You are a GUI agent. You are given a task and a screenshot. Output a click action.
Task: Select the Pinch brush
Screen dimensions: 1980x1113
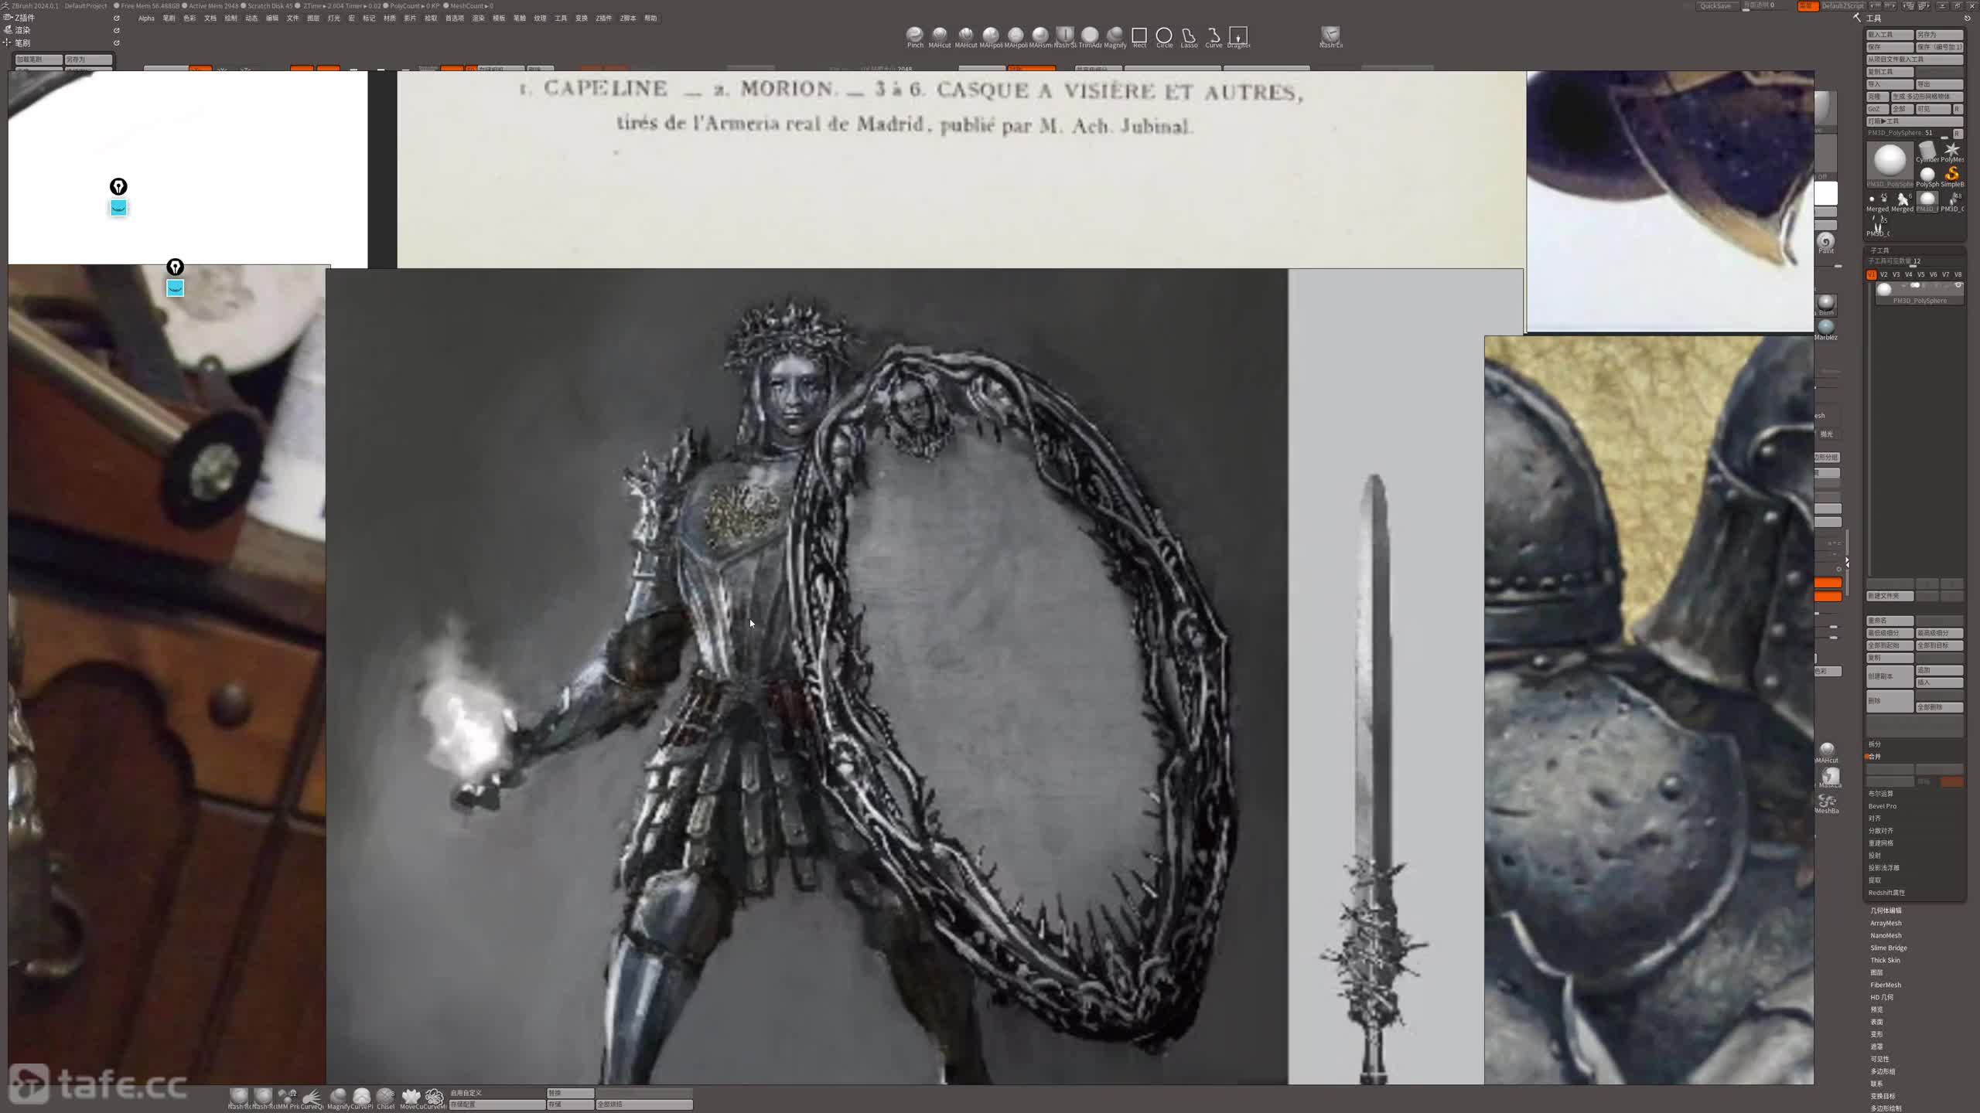[915, 36]
